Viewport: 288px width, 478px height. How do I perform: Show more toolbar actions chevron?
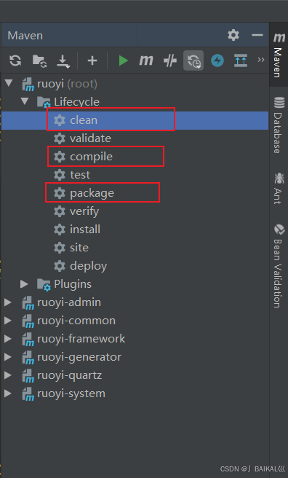click(x=260, y=60)
